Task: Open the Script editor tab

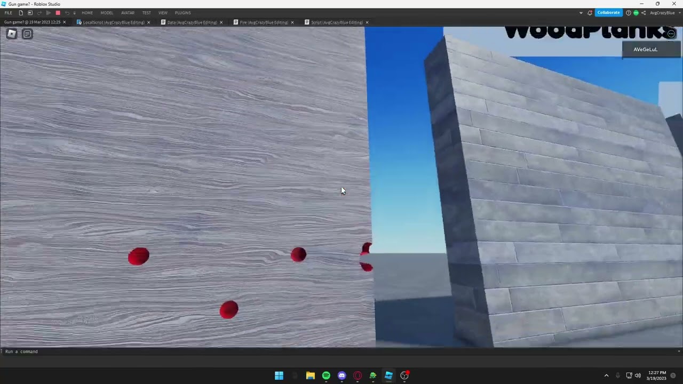Action: point(333,22)
